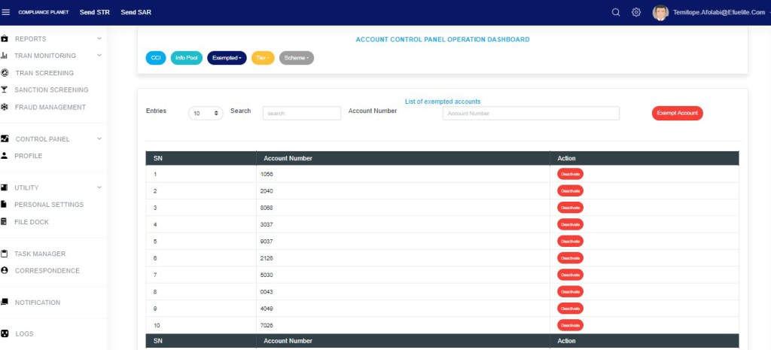The height and width of the screenshot is (350, 771).
Task: Click the Logs sidebar icon
Action: 5,333
